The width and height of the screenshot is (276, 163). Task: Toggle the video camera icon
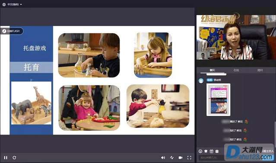[181, 157]
